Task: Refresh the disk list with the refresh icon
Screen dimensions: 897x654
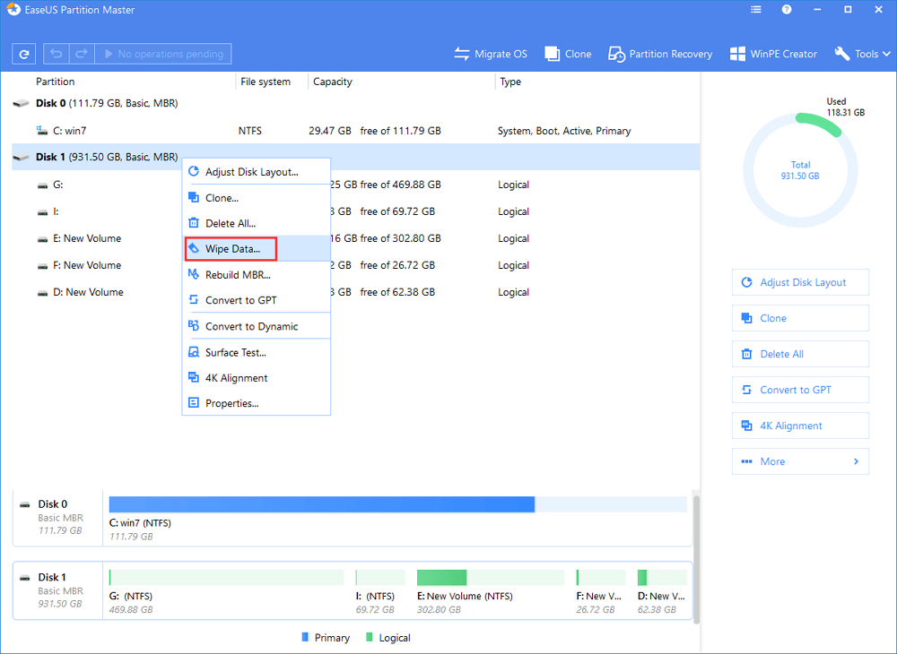Action: pyautogui.click(x=23, y=54)
